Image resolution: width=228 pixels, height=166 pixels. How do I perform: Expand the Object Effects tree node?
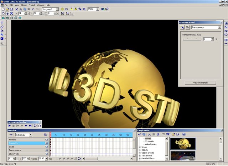[x=140, y=153]
